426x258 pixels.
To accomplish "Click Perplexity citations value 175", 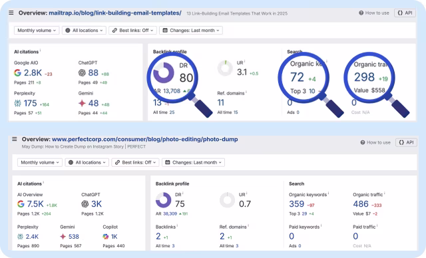I will pos(30,103).
